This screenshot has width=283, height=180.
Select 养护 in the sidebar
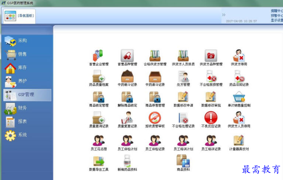(27, 81)
